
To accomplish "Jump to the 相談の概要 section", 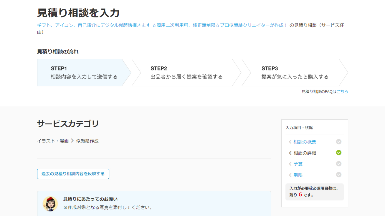I will 305,142.
